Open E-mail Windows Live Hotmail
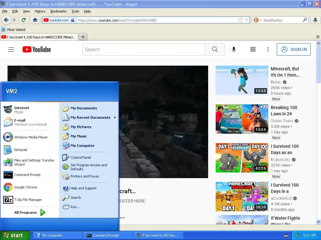Viewport: 321px width, 240px height. (x=30, y=122)
